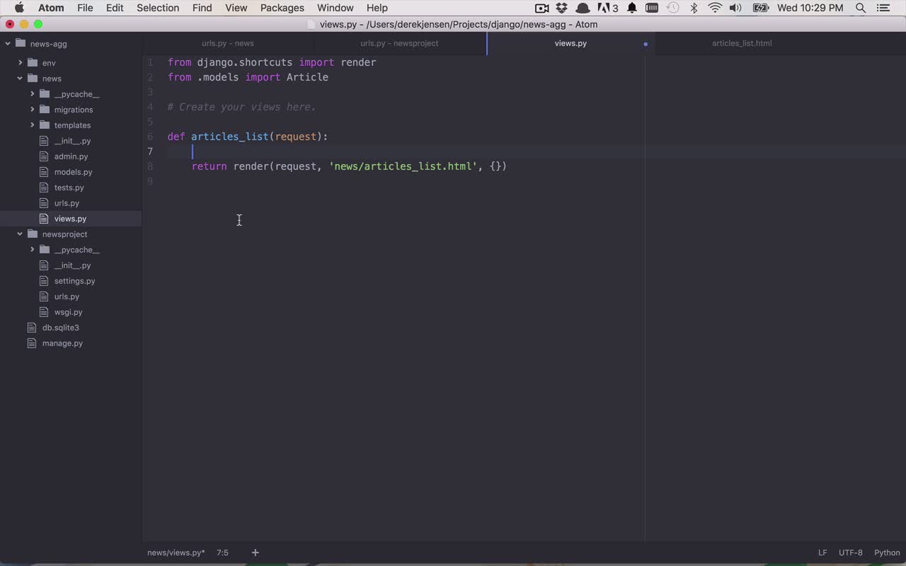Click the folder icon beside migrations
Image resolution: width=906 pixels, height=566 pixels.
[x=45, y=110]
